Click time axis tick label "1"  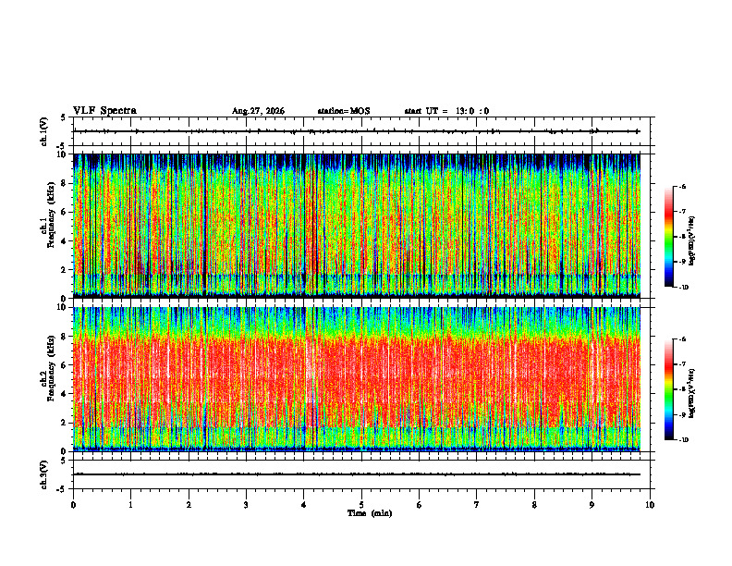tap(130, 505)
